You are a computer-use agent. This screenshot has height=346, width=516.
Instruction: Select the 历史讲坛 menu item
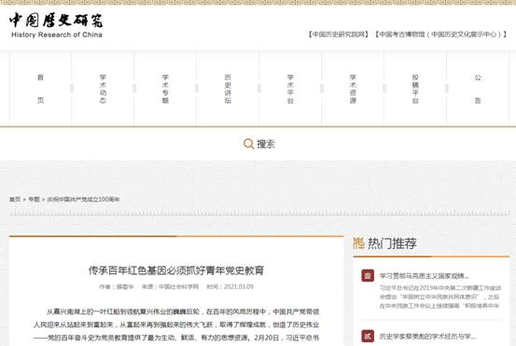click(228, 89)
